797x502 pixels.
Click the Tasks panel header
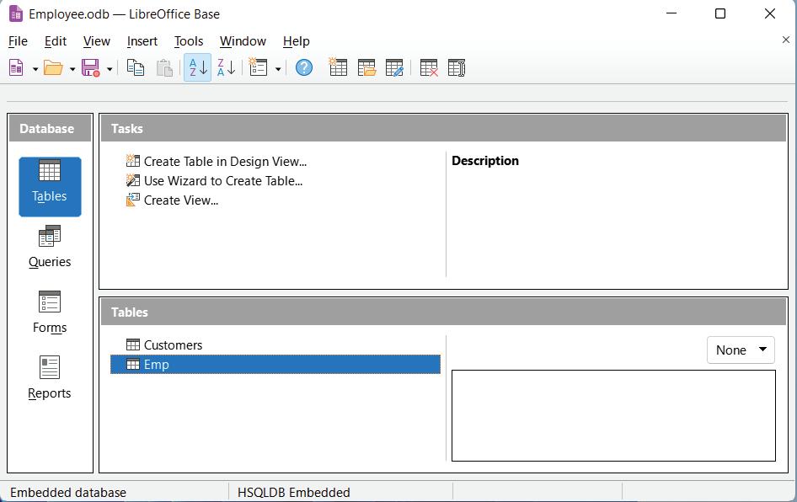pos(444,129)
